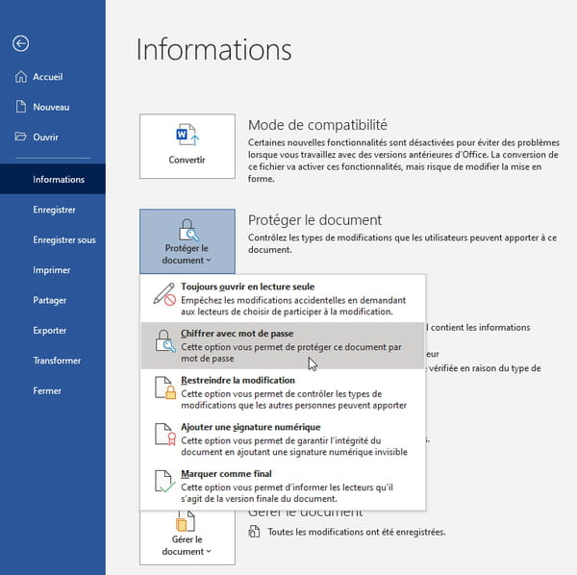Click the Word convert document icon
The width and height of the screenshot is (577, 575).
tap(188, 135)
